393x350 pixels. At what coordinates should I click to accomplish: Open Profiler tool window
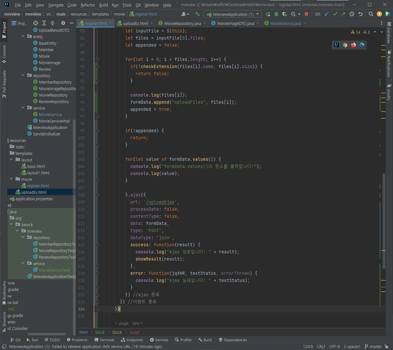pos(184,340)
